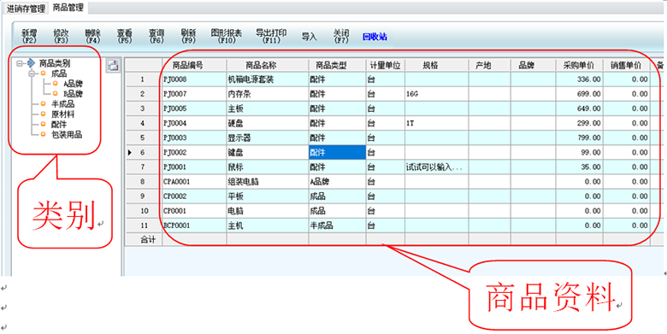Open the 回收站 link
The width and height of the screenshot is (667, 334).
click(x=375, y=37)
